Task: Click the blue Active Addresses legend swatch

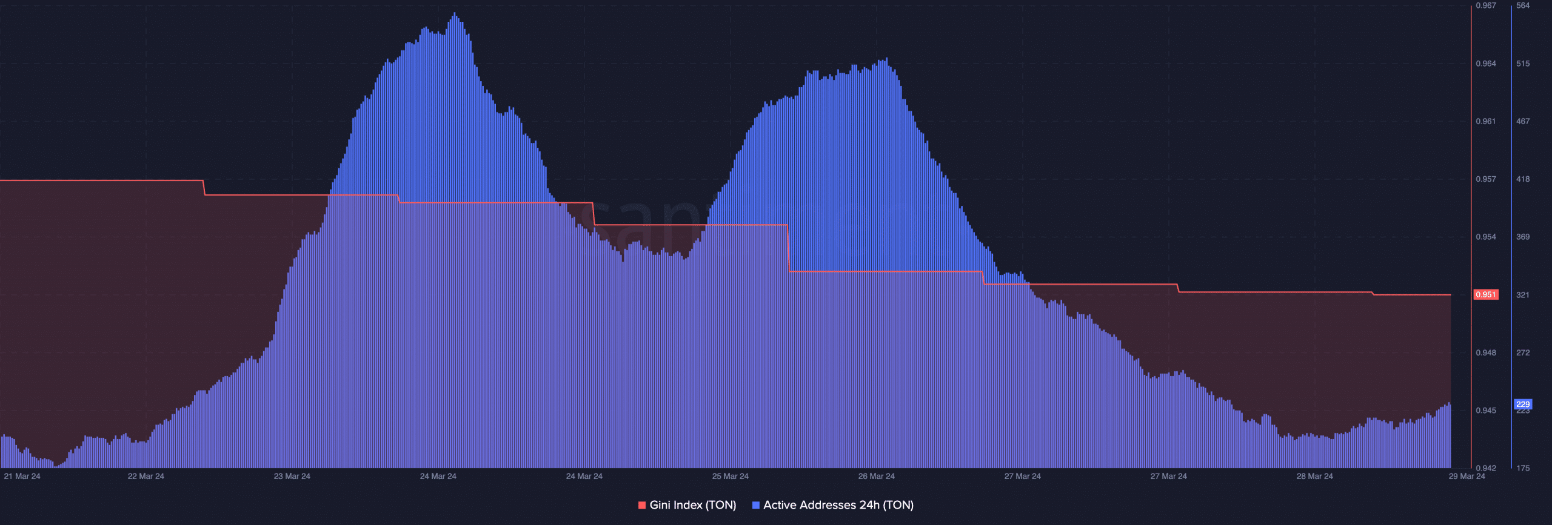Action: 756,505
